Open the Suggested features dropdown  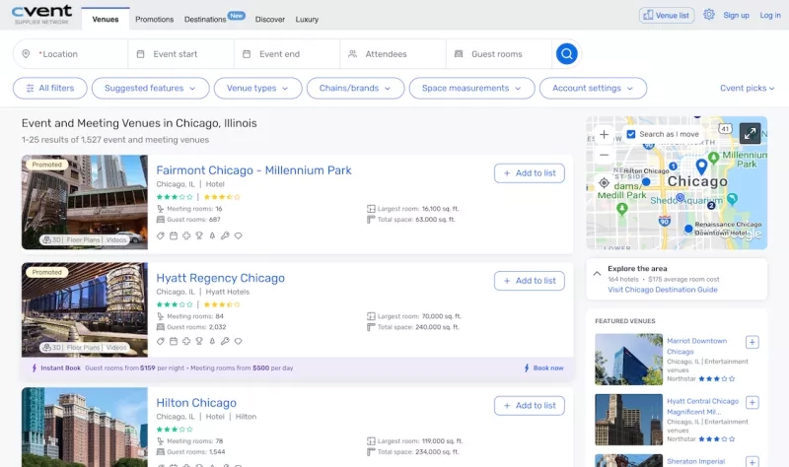(x=150, y=88)
